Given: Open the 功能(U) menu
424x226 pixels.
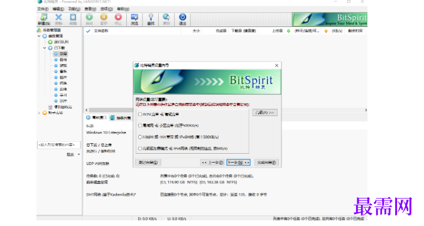Looking at the screenshot, I should click(x=74, y=9).
